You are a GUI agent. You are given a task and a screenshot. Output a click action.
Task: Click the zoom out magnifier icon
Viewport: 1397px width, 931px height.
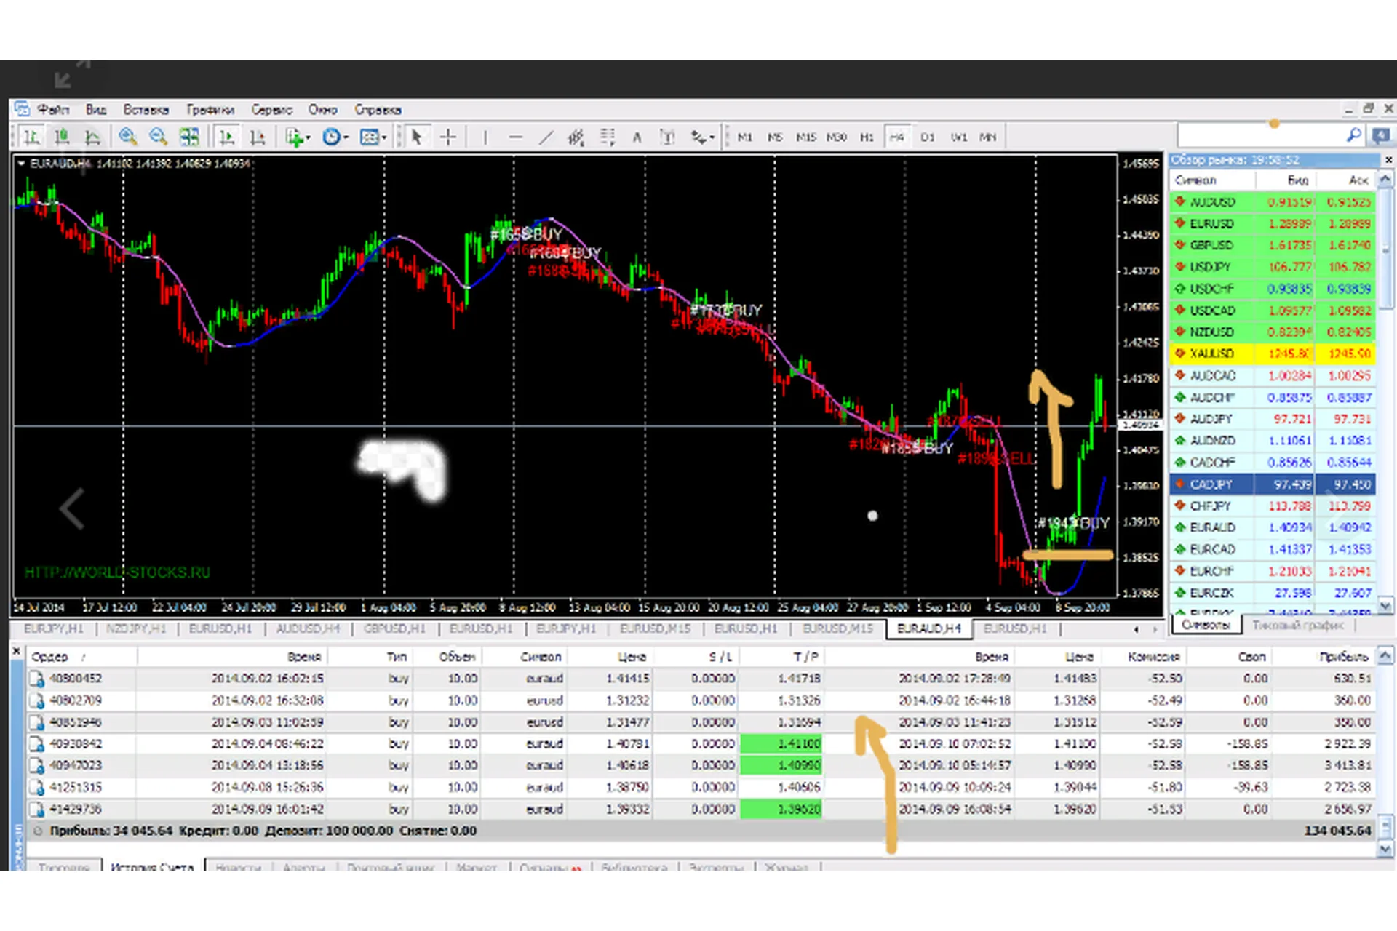point(158,137)
